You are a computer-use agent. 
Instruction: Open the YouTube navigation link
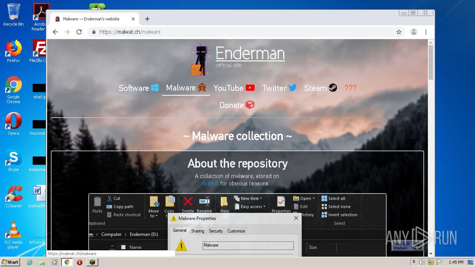coord(234,88)
